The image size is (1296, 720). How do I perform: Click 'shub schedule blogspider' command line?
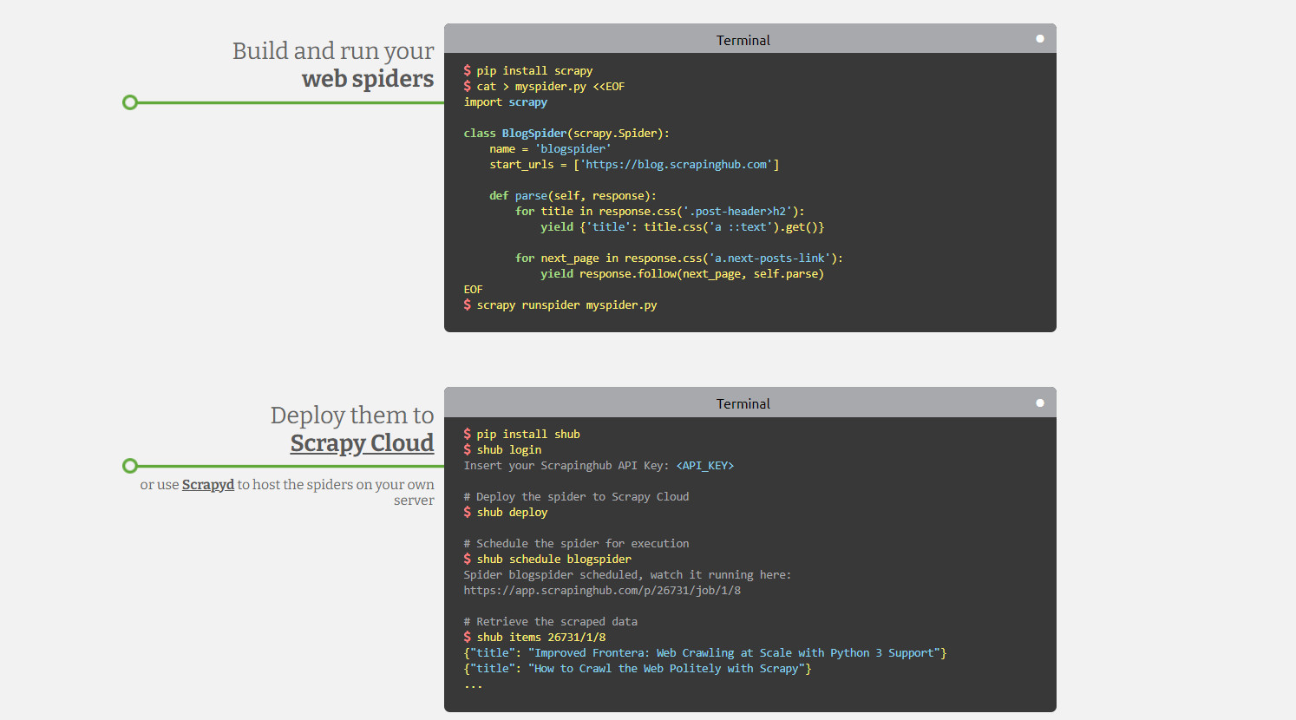[x=553, y=560]
